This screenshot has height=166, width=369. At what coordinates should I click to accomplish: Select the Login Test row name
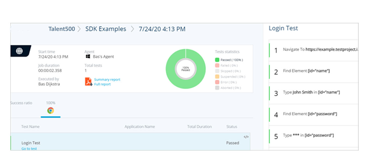click(x=31, y=143)
